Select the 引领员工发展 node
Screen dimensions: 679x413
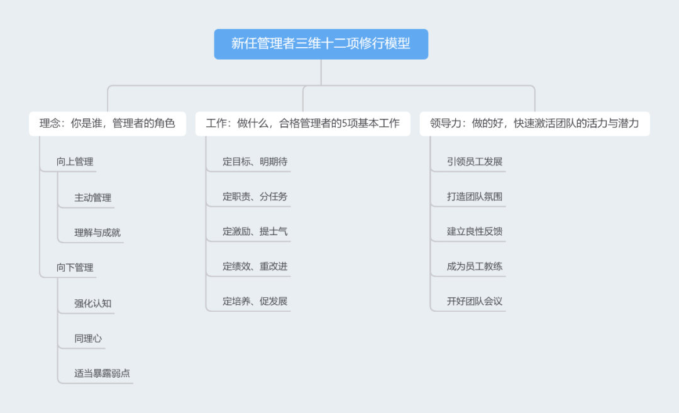click(475, 162)
